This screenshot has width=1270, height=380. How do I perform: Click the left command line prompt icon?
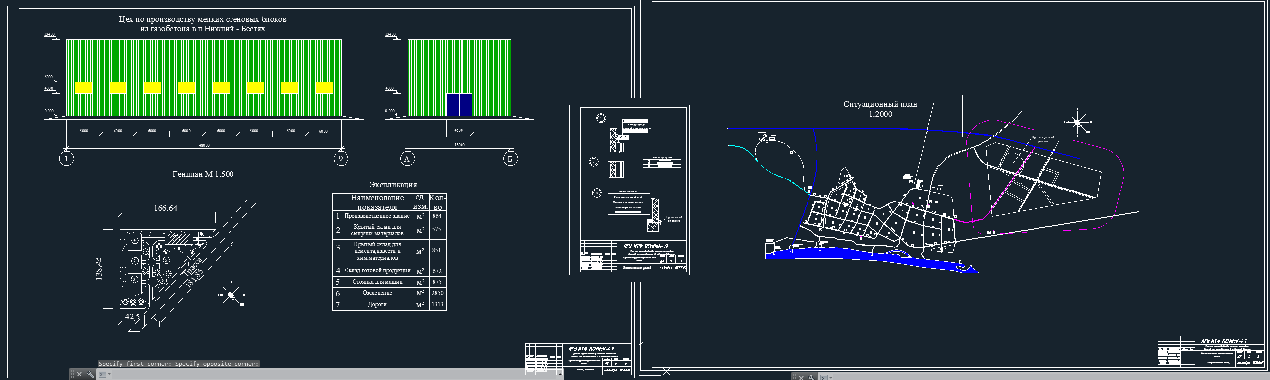(x=102, y=374)
